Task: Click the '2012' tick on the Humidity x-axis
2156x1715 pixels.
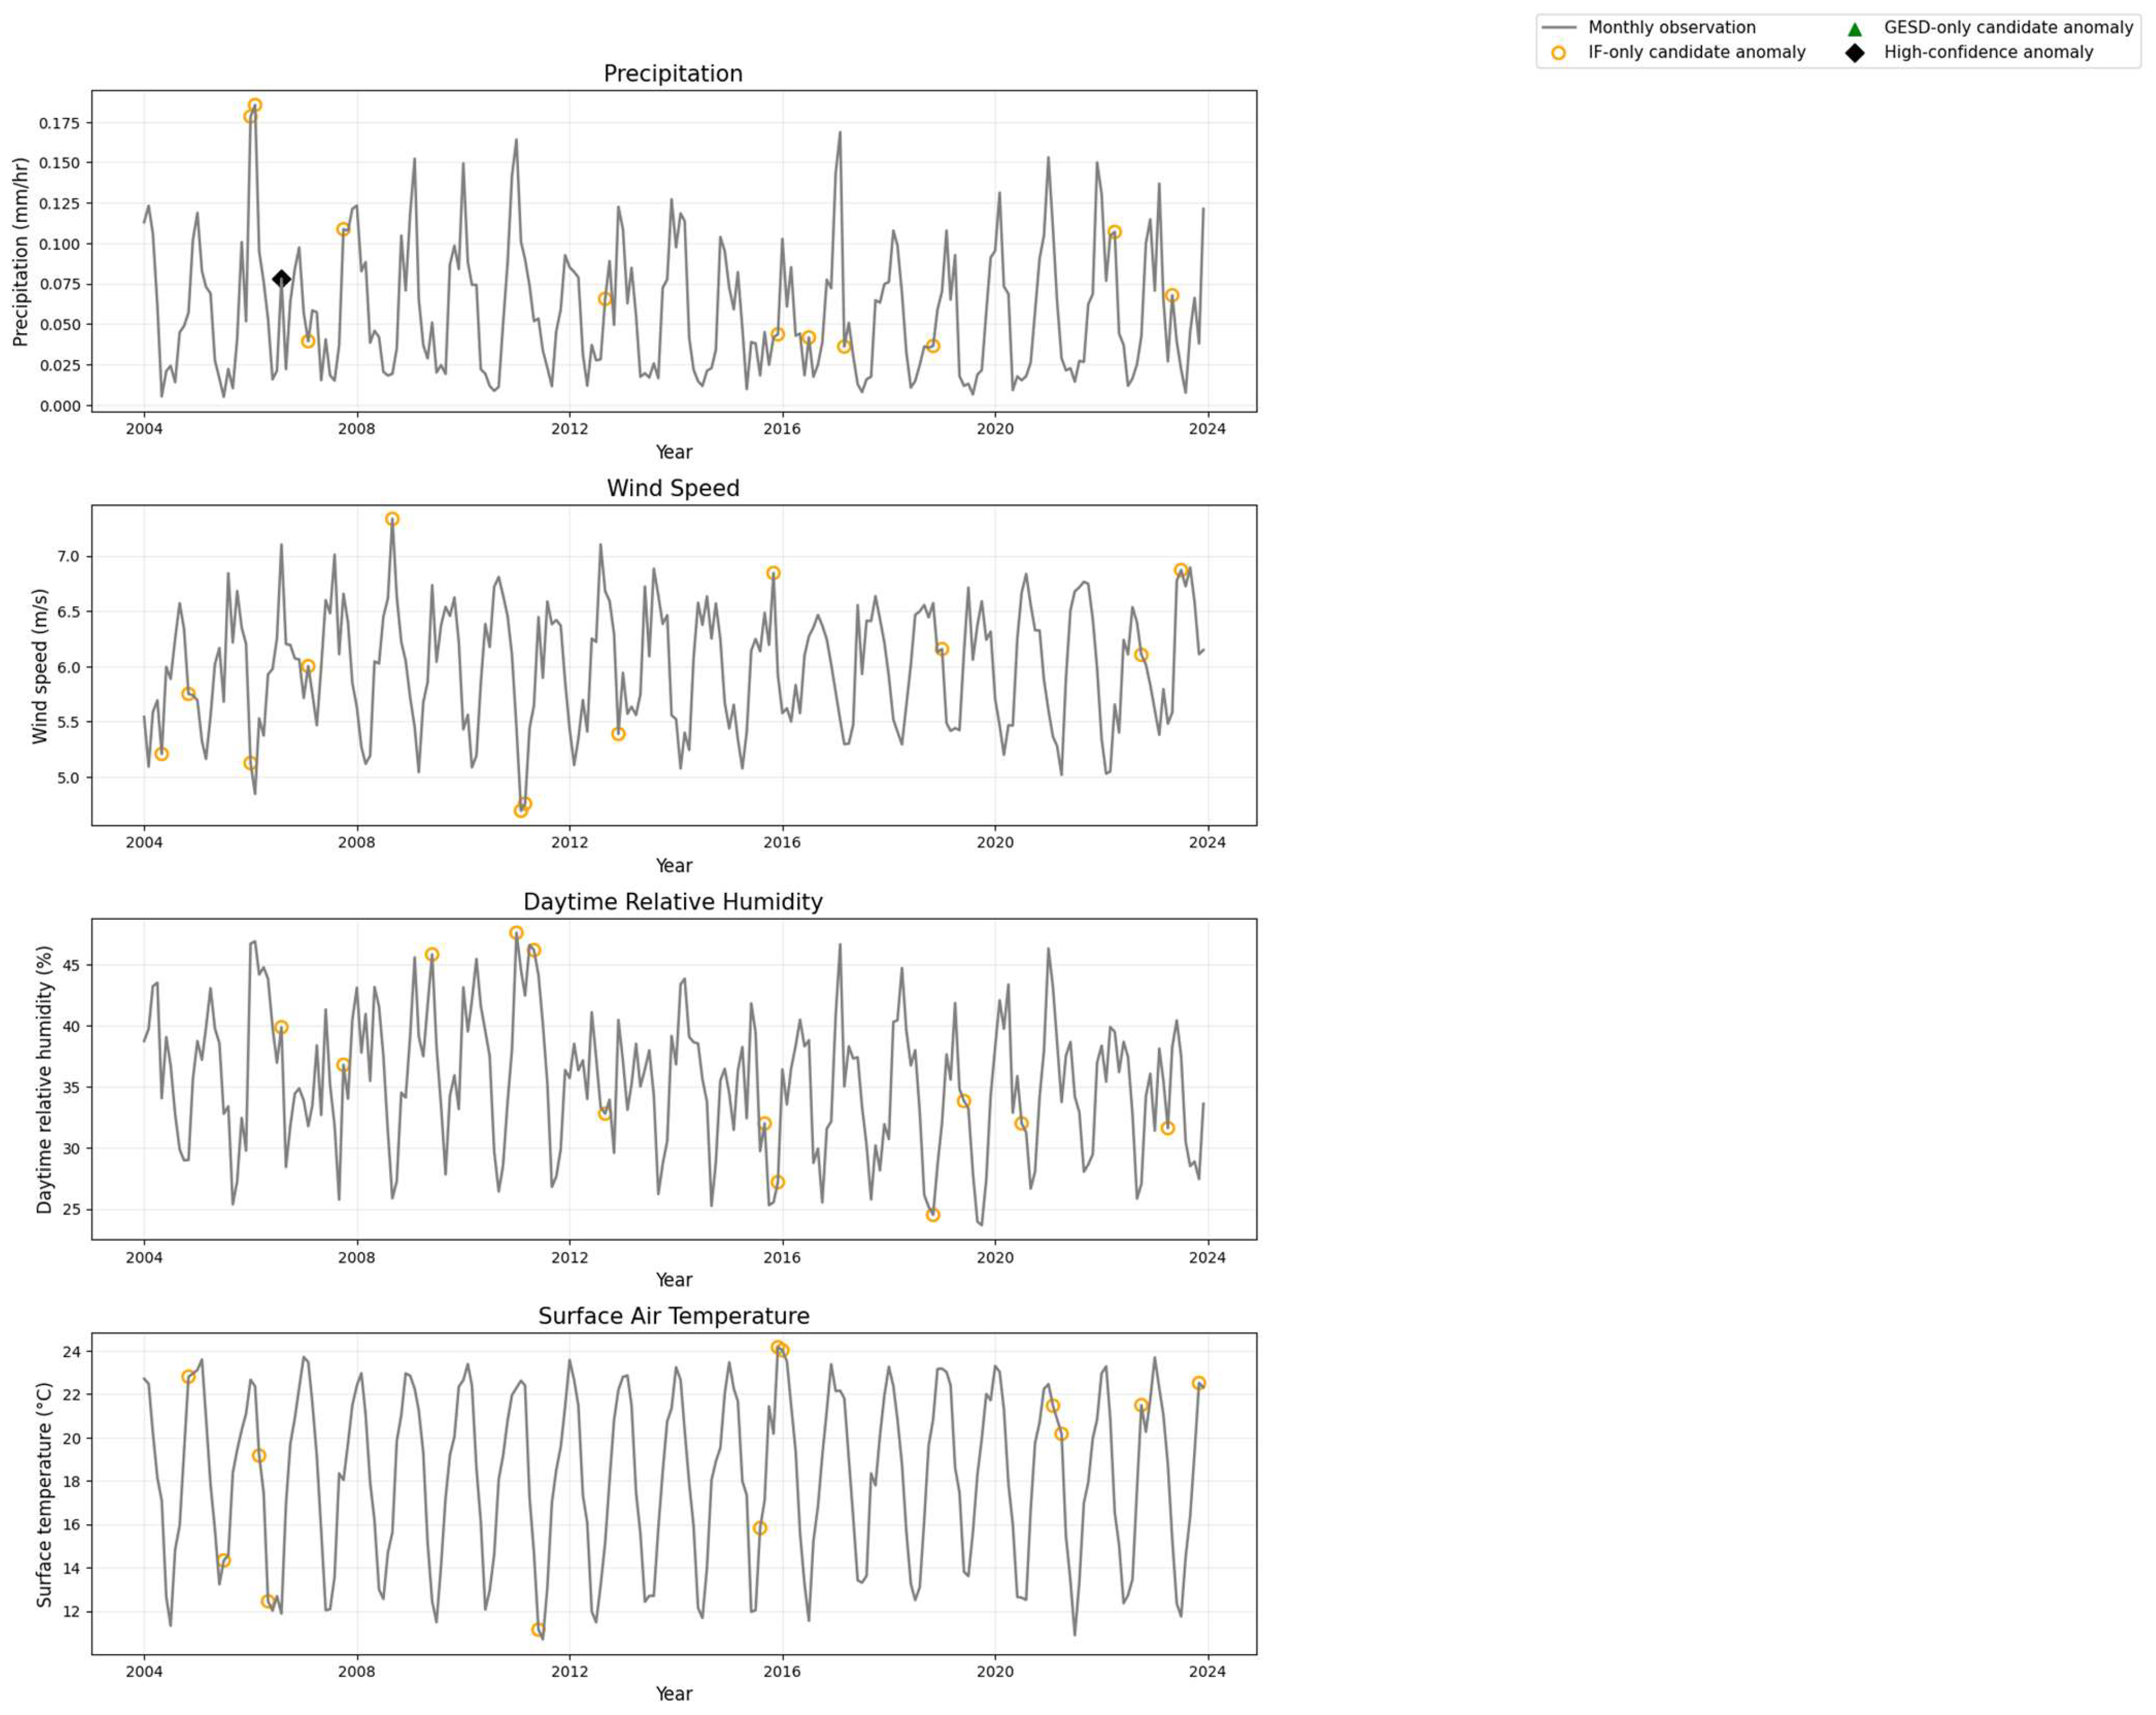Action: (x=569, y=1257)
